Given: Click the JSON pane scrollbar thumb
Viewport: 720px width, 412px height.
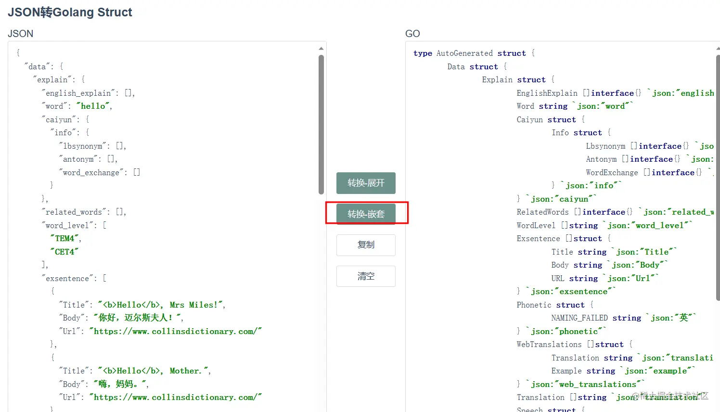Looking at the screenshot, I should click(x=321, y=124).
